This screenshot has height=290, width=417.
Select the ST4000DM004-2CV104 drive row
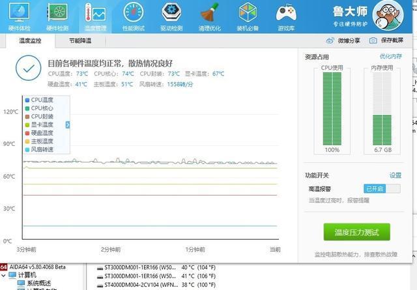[x=156, y=285]
